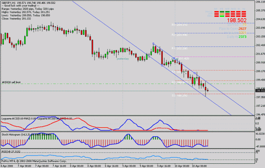The height and width of the screenshot is (168, 265).
Task: Click the 'Close: Yesterday 201.132' info line
Action: point(16,19)
